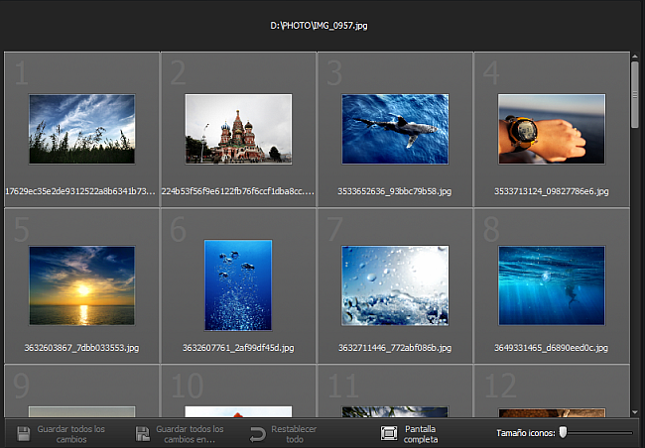This screenshot has width=645, height=448.
Task: Select the partially visible thumbnail in cell 10
Action: 238,412
